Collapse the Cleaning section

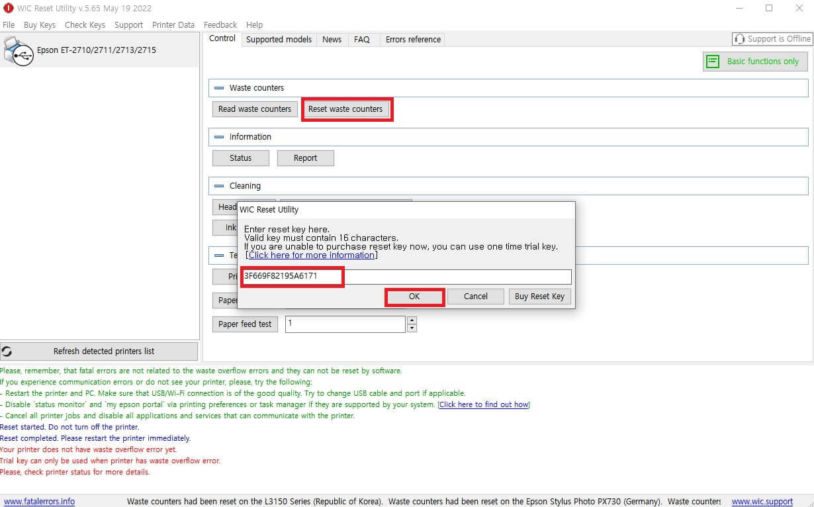(x=219, y=186)
